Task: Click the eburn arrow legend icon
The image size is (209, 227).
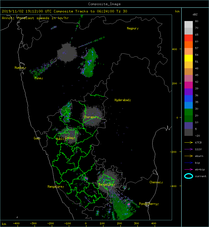Action: tap(188, 156)
